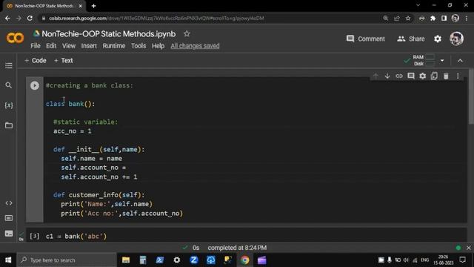Open Chrome side panel icon
The image size is (474, 267).
click(444, 18)
